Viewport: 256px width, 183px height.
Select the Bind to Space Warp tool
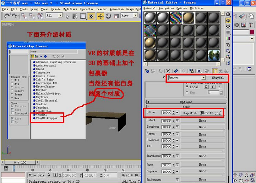(40, 16)
